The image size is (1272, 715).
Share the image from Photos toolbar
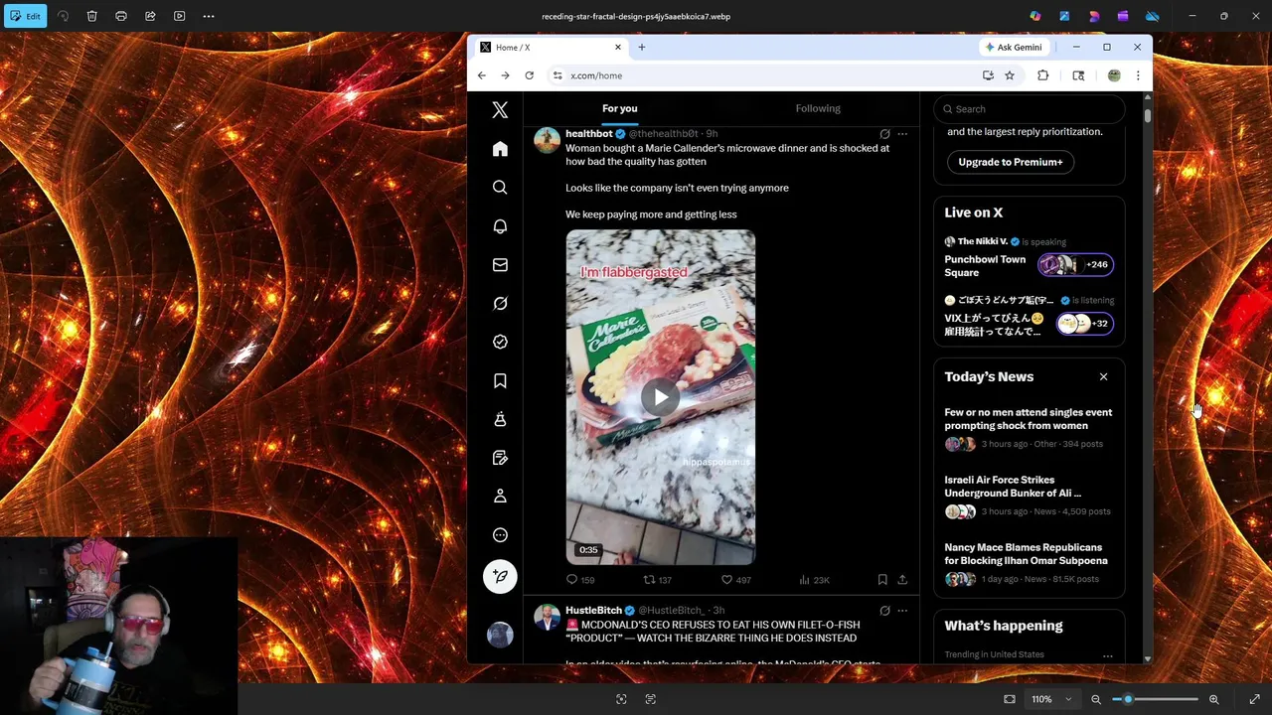tap(150, 16)
